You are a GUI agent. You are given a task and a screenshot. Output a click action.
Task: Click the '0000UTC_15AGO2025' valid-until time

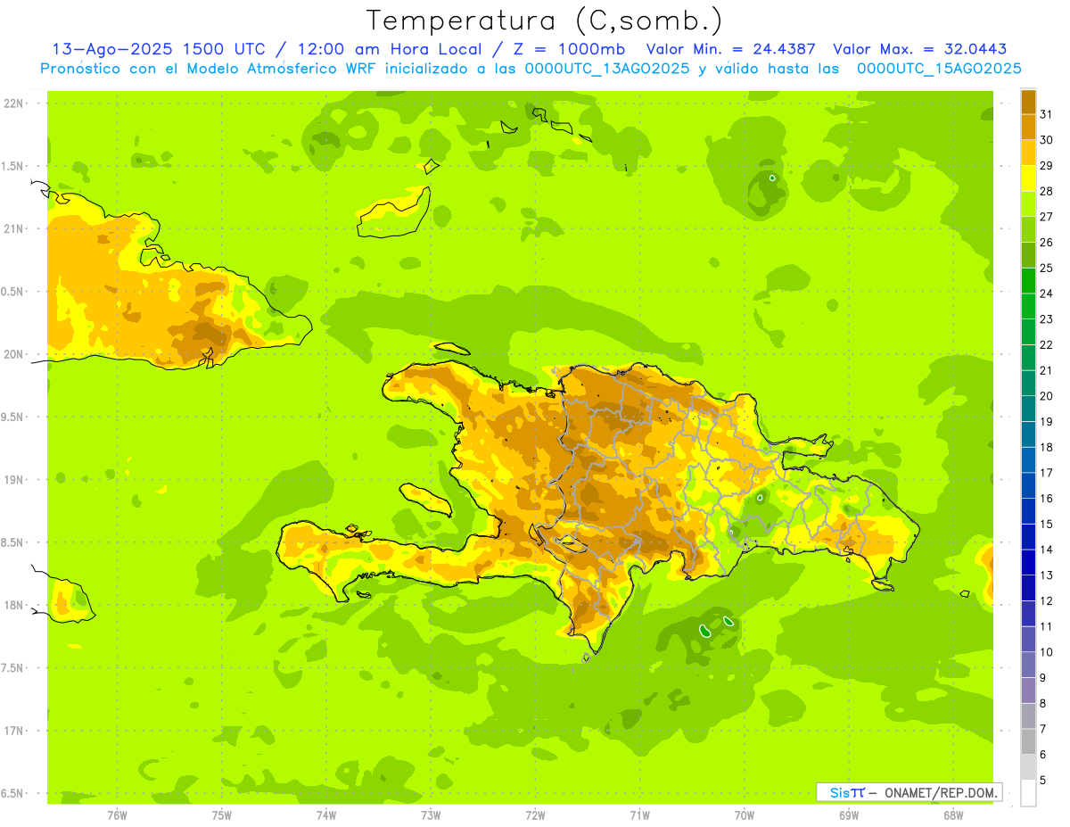pos(939,69)
